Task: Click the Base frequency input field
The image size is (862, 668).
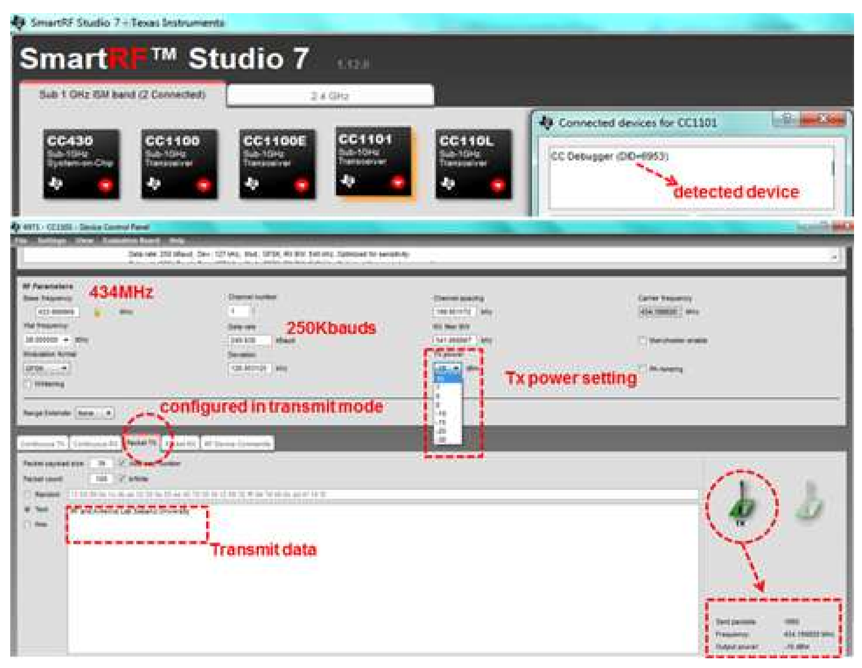Action: coord(58,312)
